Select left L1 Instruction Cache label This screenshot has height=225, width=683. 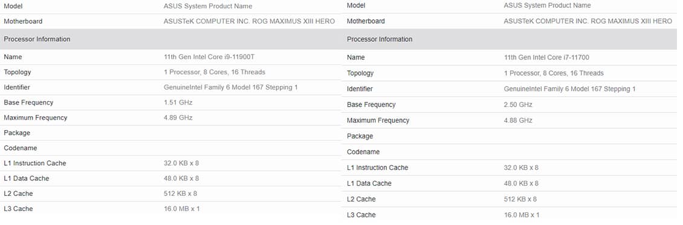click(x=35, y=163)
